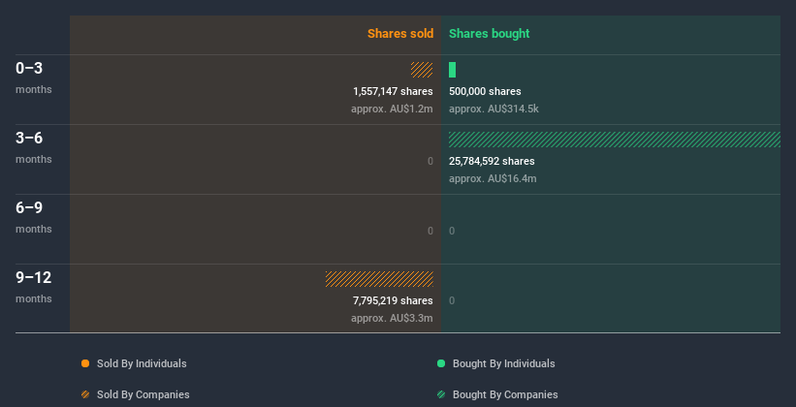Click the hatched Sold By Companies legend icon
Viewport: 796px width, 407px height.
[x=85, y=394]
